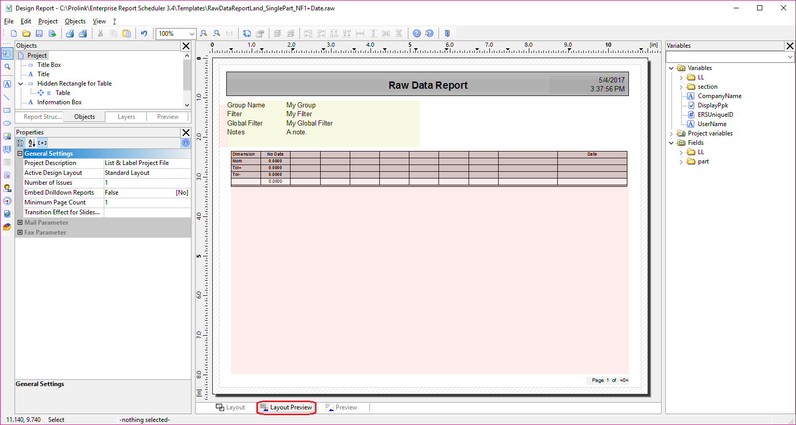Select the CompanyName variable
796x425 pixels.
point(719,96)
